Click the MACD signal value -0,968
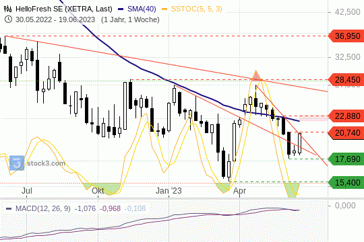 (111, 208)
